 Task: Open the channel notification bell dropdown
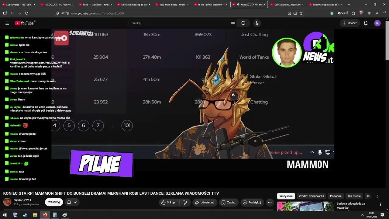click(x=72, y=202)
